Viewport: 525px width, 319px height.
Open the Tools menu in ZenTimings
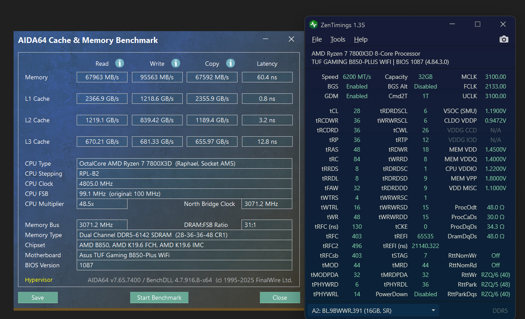click(337, 39)
